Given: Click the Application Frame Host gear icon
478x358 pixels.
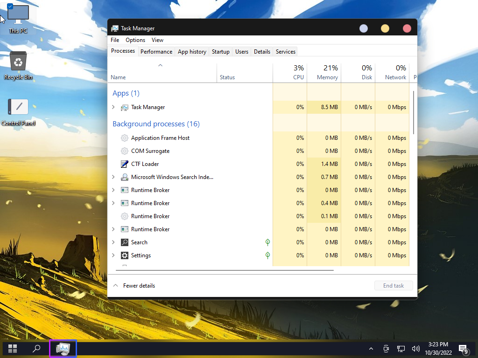Looking at the screenshot, I should click(124, 138).
